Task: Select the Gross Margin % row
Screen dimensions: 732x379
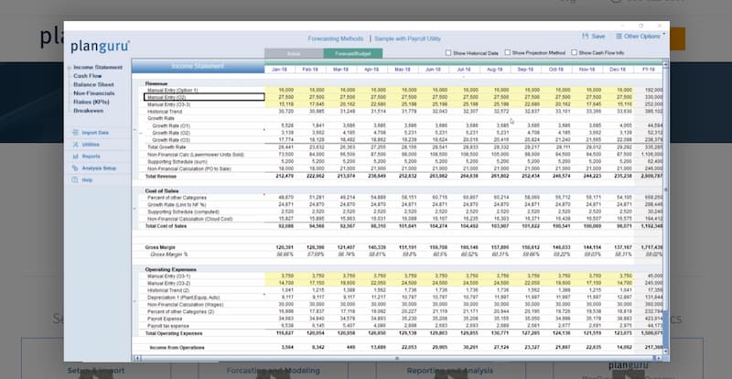Action: [168, 254]
